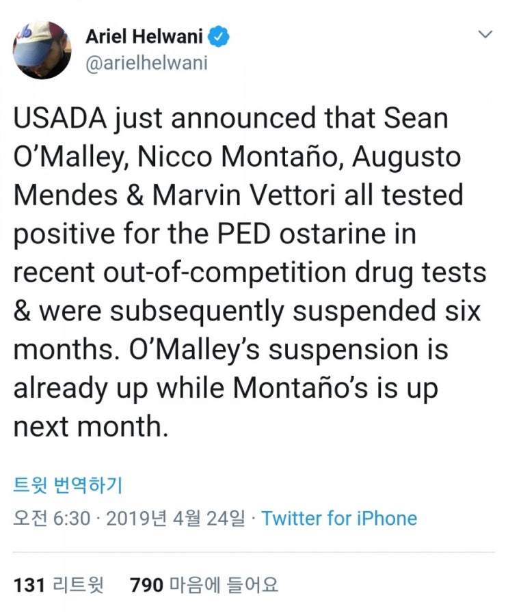Open the Ariel Helwani display name
The width and height of the screenshot is (508, 615).
[144, 37]
